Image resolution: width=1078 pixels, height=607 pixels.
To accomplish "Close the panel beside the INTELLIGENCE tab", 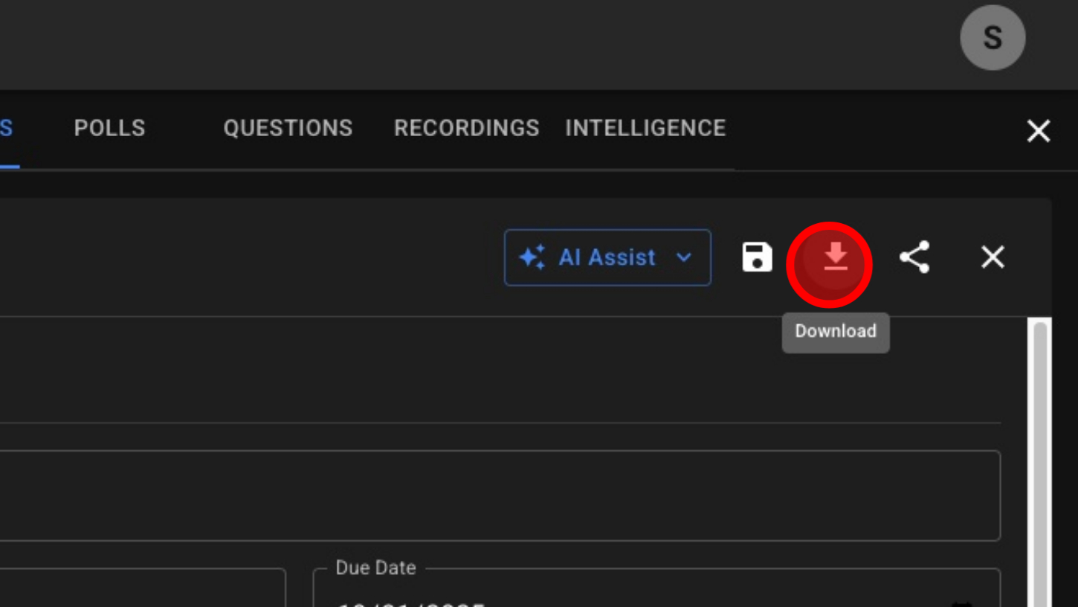I will (x=1038, y=131).
